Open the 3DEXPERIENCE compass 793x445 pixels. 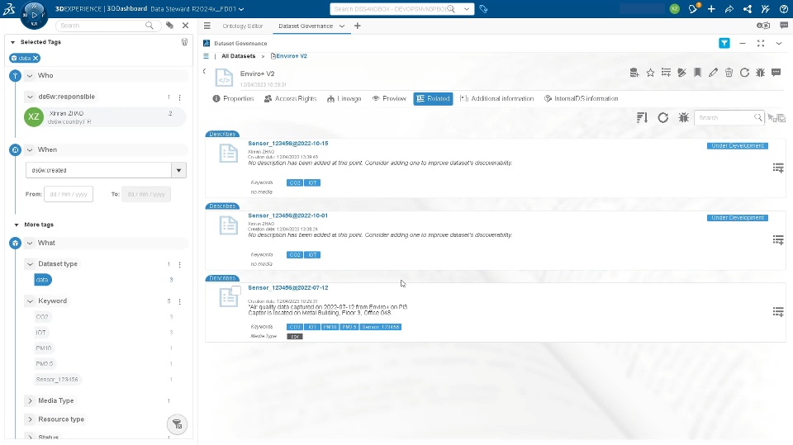pyautogui.click(x=34, y=15)
